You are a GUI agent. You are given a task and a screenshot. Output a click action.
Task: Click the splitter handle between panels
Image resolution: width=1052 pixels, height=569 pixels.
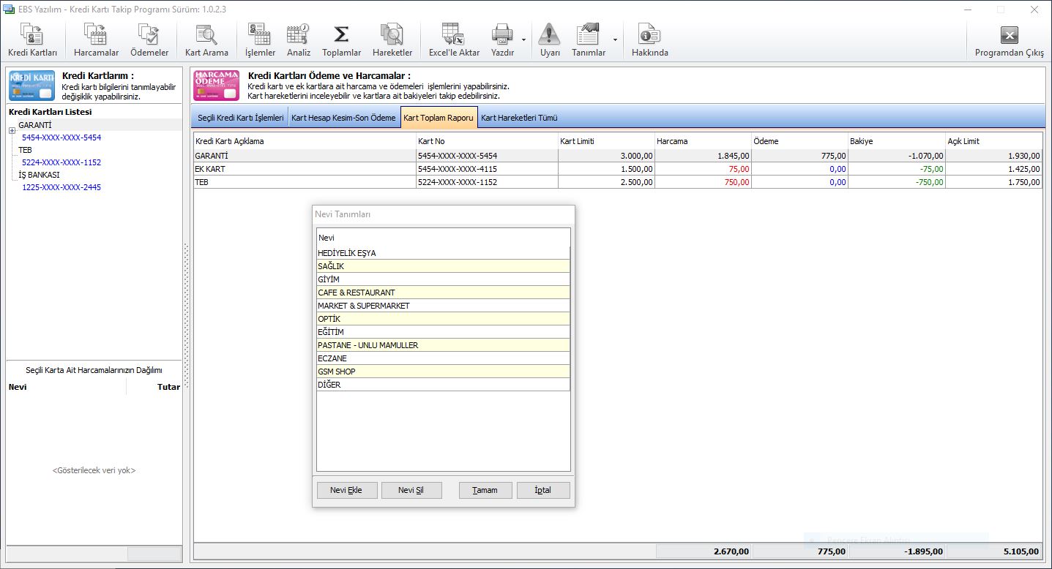pos(186,316)
